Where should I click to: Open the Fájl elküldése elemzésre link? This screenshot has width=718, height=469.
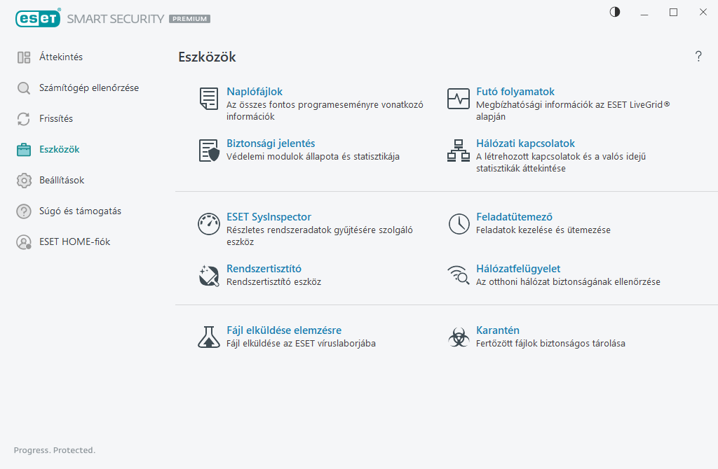[284, 330]
